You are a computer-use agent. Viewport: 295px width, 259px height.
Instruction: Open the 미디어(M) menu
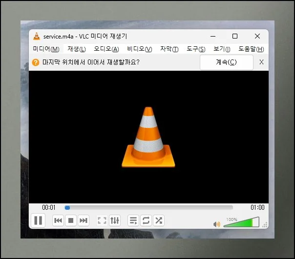[46, 49]
